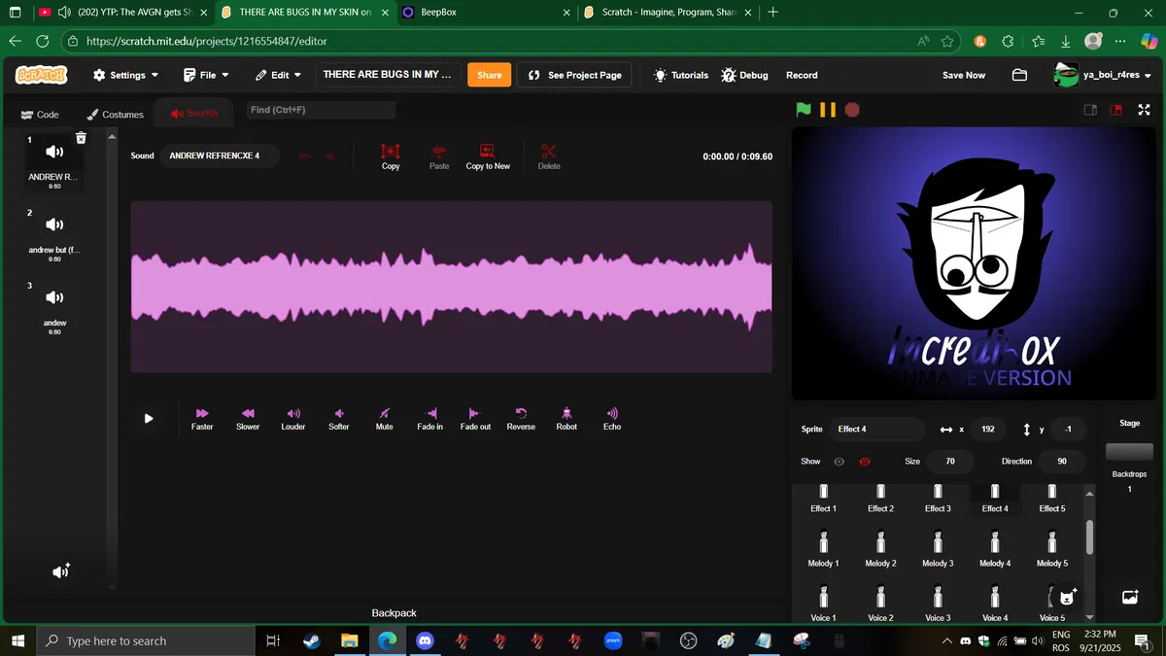
Task: Open the choose a backdrop button
Action: [1130, 597]
